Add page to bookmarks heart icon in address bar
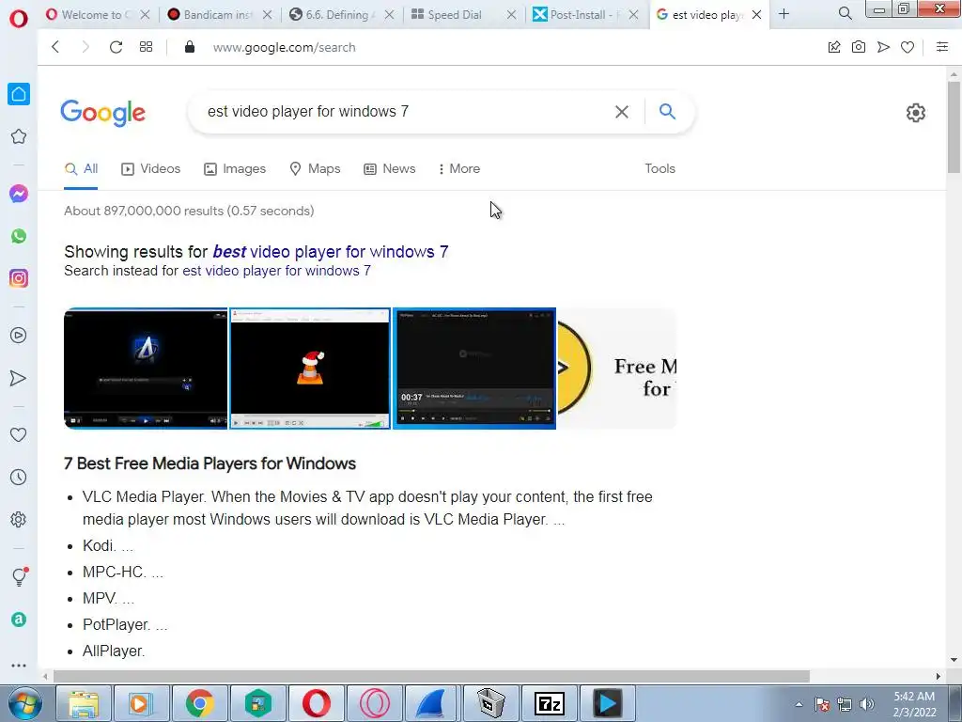 tap(908, 47)
